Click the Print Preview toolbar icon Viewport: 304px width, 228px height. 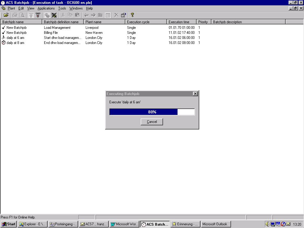pyautogui.click(x=22, y=15)
